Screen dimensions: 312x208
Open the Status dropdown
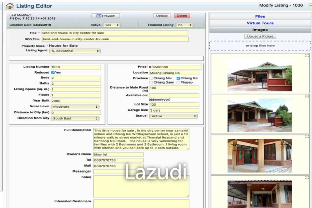pyautogui.click(x=173, y=116)
